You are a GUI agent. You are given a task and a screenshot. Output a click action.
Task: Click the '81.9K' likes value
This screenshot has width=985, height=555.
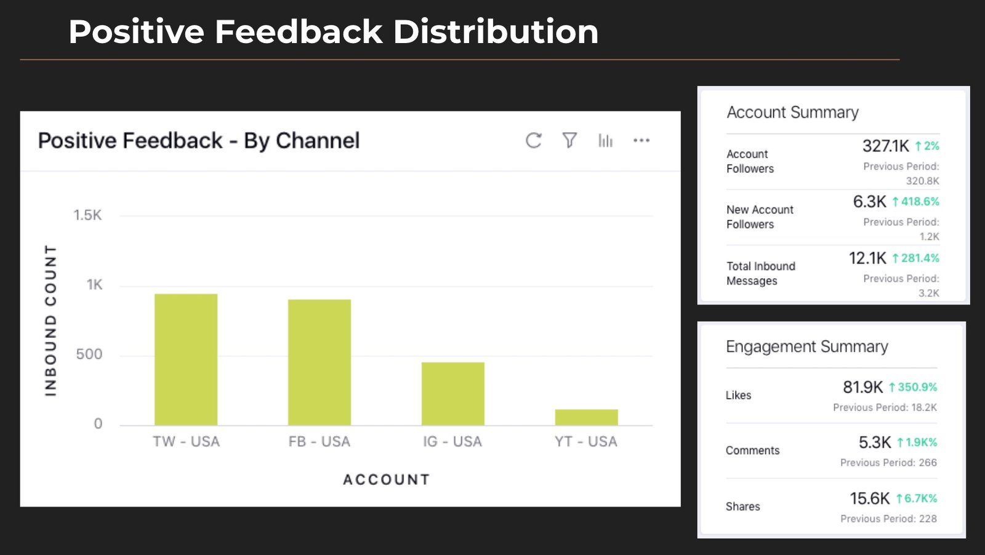coord(863,387)
